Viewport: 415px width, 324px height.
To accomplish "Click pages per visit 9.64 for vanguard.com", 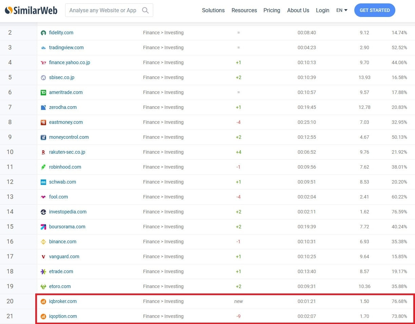I will click(x=364, y=256).
